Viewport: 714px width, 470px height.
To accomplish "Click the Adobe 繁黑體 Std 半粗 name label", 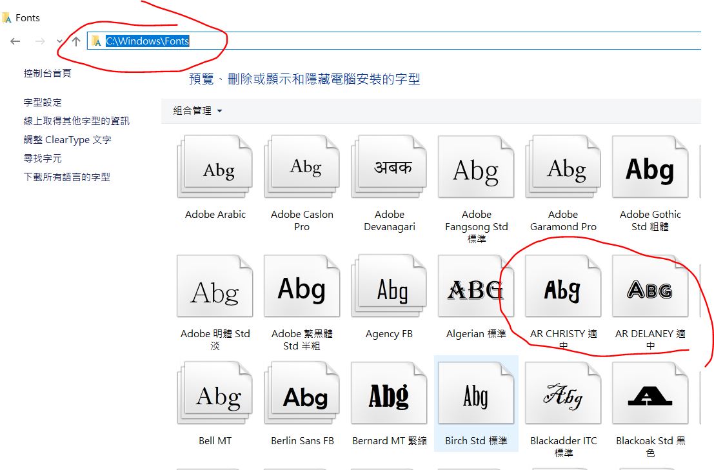I will (302, 339).
